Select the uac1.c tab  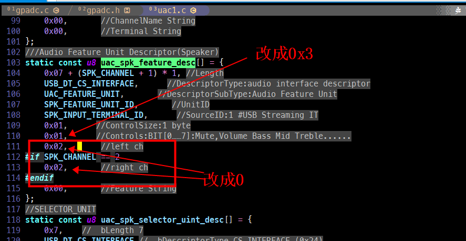[172, 10]
